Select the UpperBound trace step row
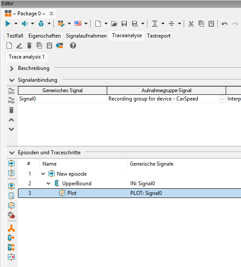Screen dimensions: 241x267 point(129,184)
